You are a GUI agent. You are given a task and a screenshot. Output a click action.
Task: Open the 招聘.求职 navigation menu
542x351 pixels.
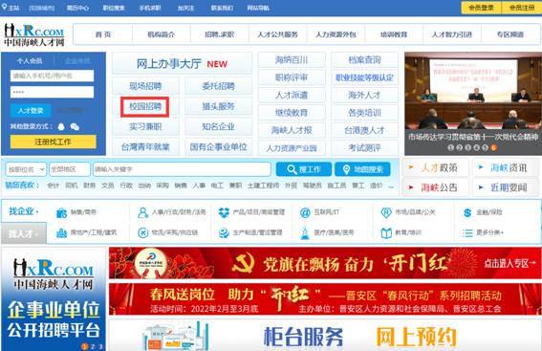[x=220, y=34]
